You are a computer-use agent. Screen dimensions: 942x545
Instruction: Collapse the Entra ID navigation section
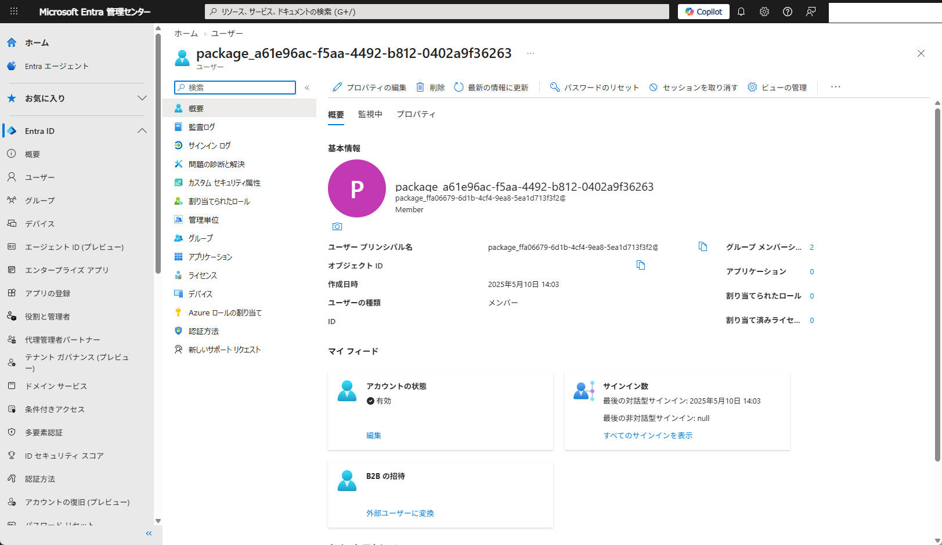142,130
